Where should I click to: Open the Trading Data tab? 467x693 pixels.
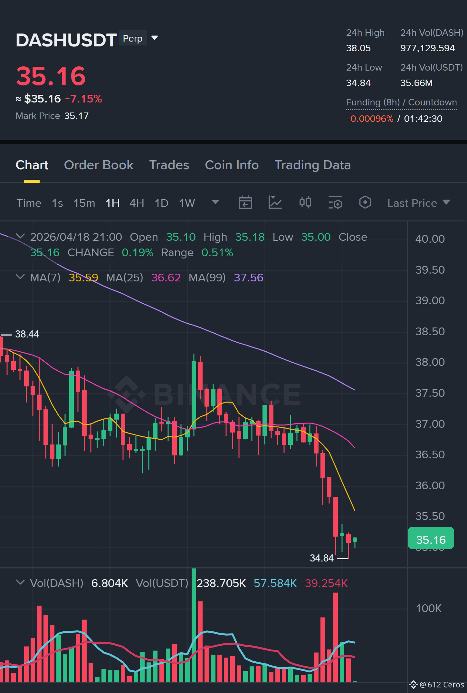(x=313, y=165)
